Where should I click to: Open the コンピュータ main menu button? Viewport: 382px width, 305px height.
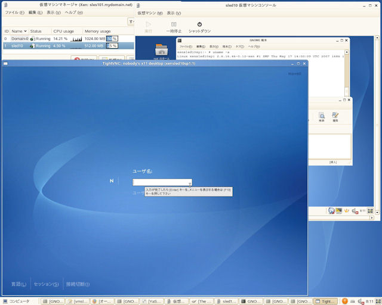coord(16,301)
